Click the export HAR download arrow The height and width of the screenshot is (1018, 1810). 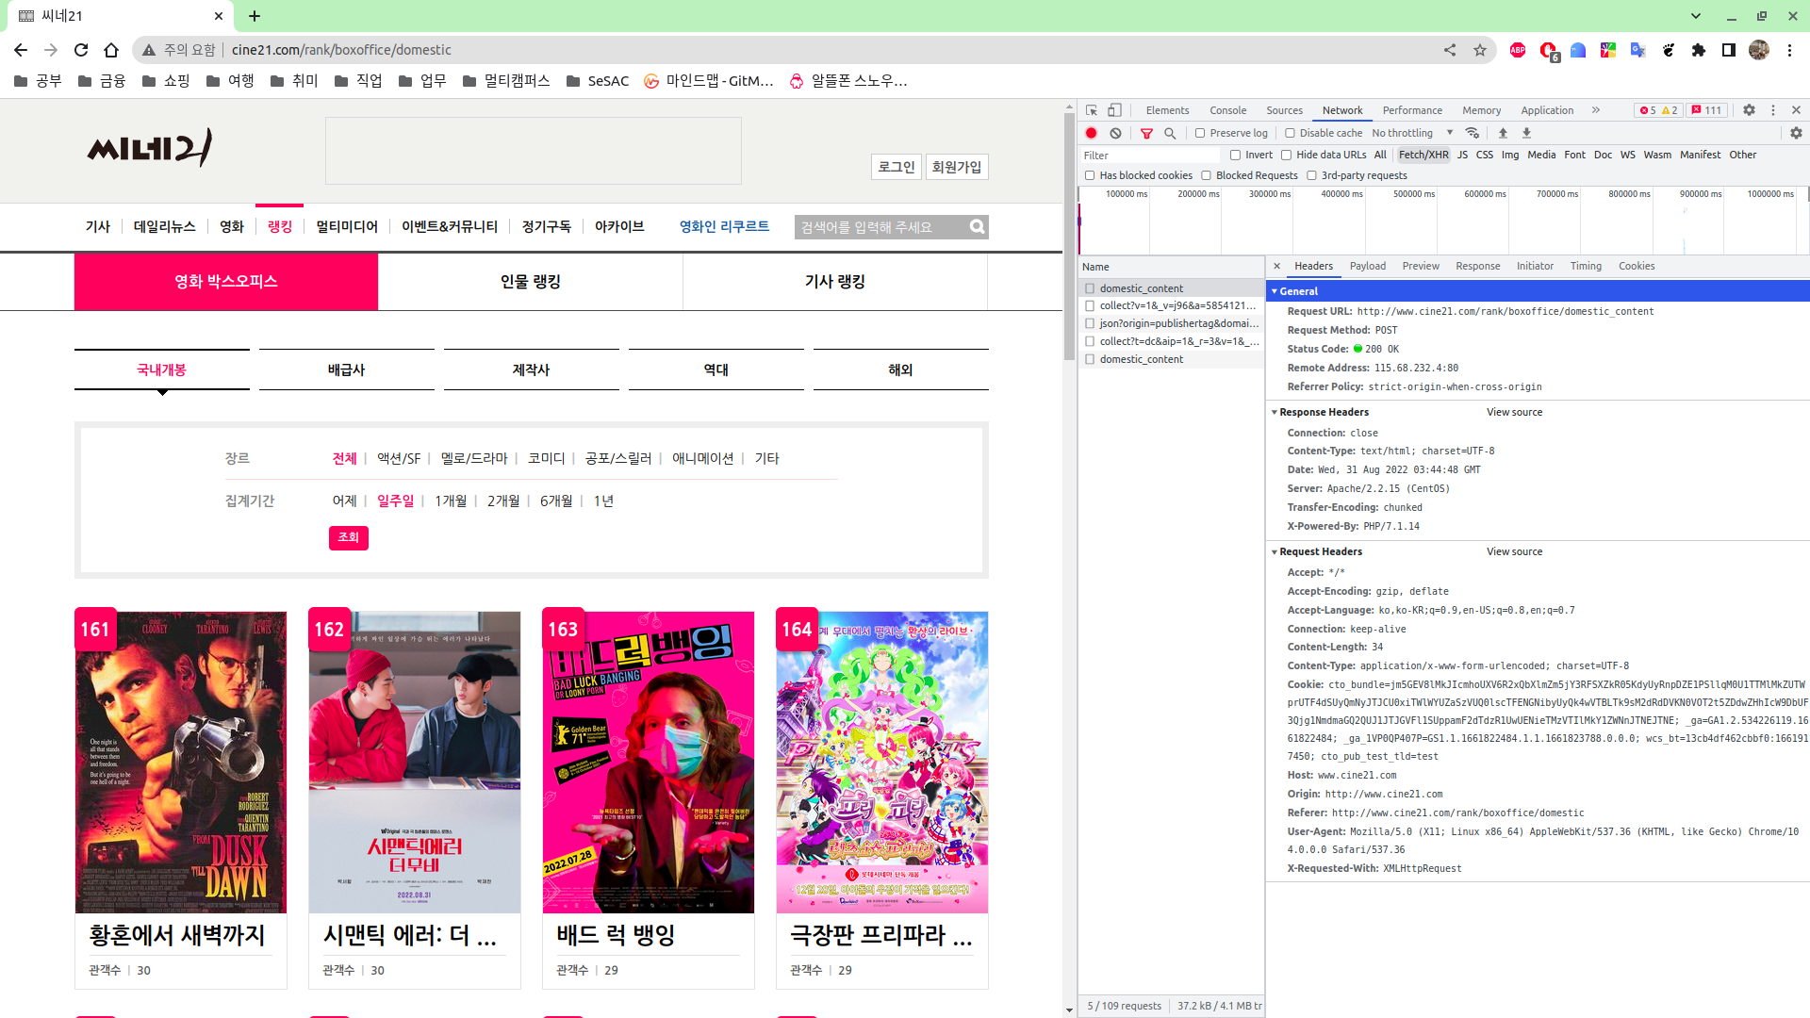pos(1526,133)
